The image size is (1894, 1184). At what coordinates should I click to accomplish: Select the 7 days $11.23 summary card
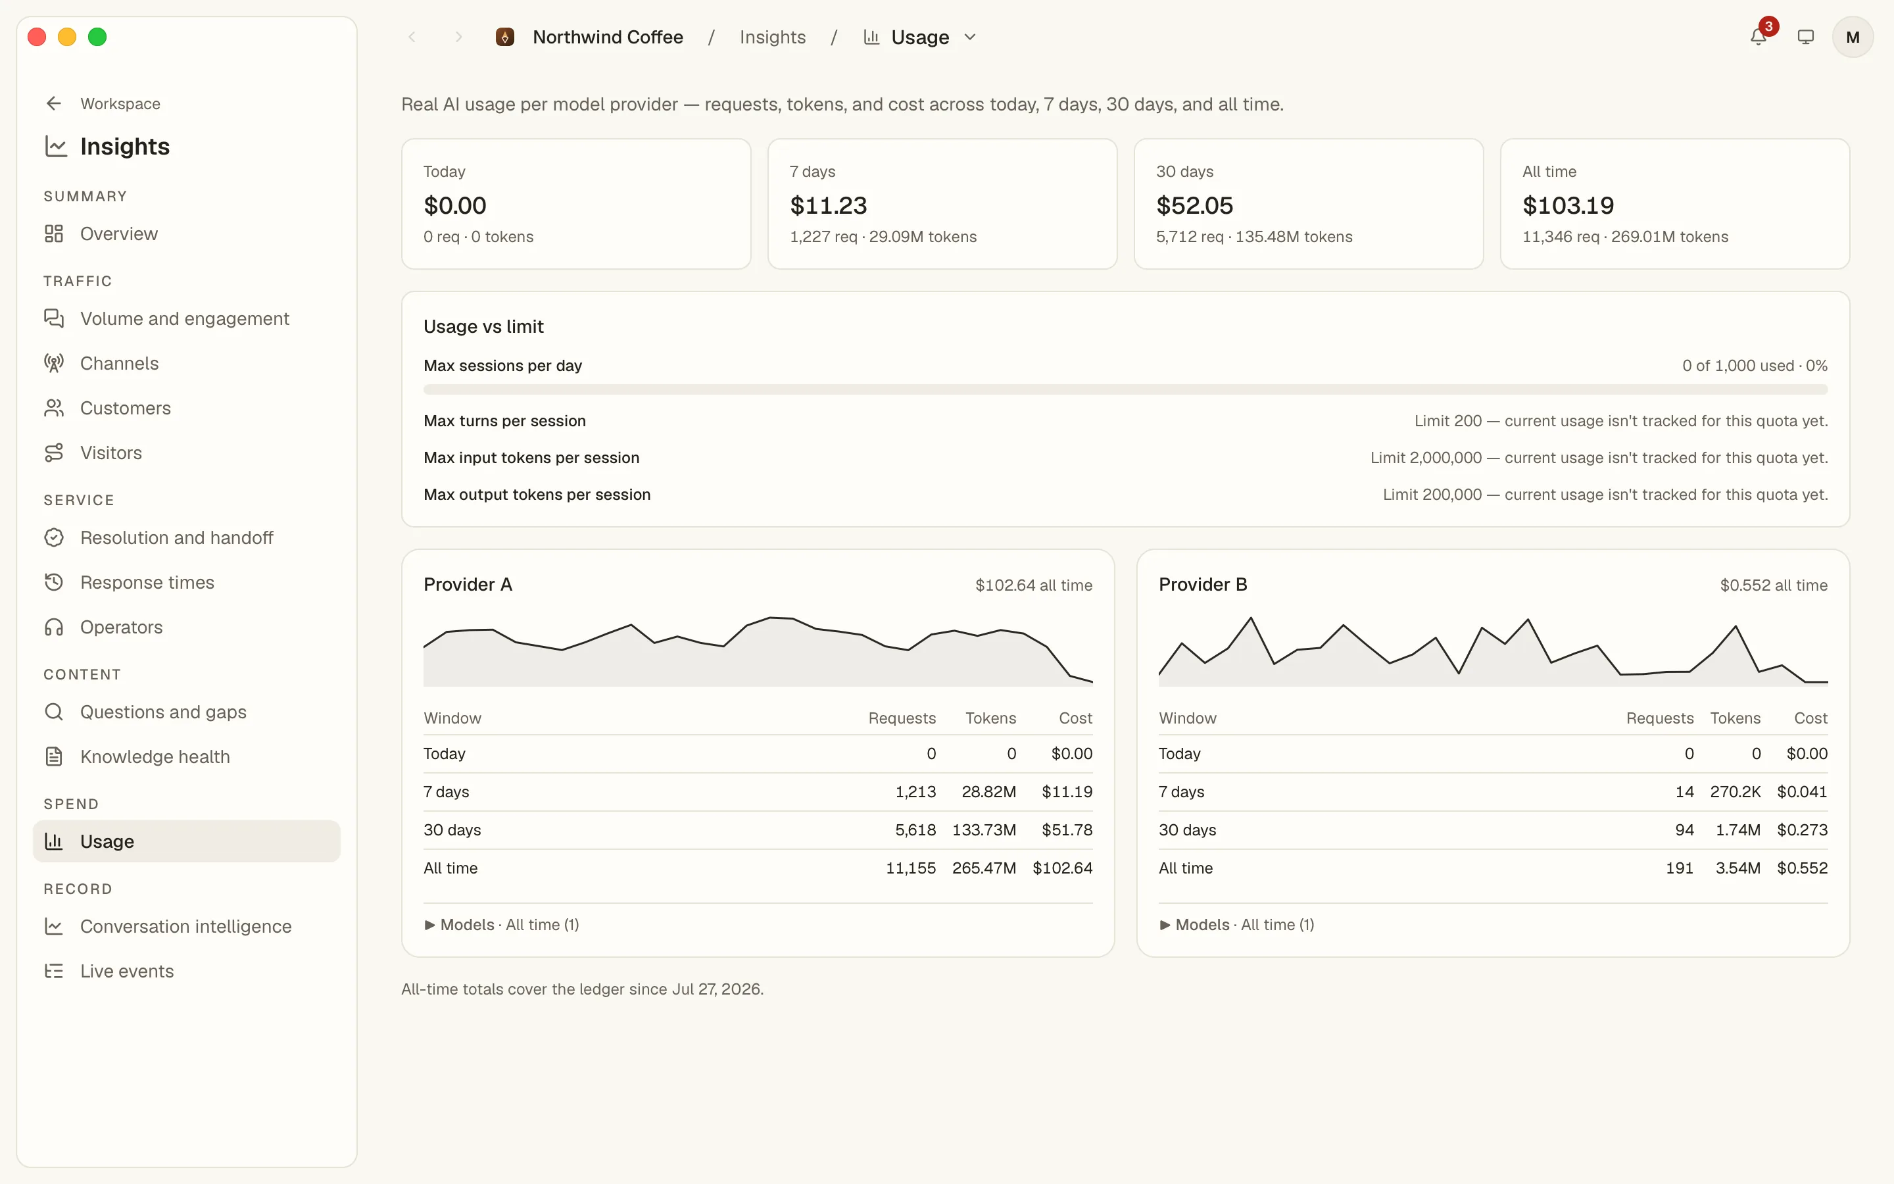pyautogui.click(x=942, y=204)
